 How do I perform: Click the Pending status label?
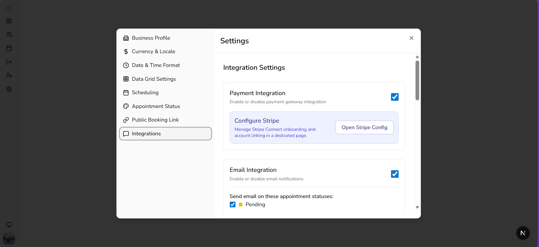[255, 205]
